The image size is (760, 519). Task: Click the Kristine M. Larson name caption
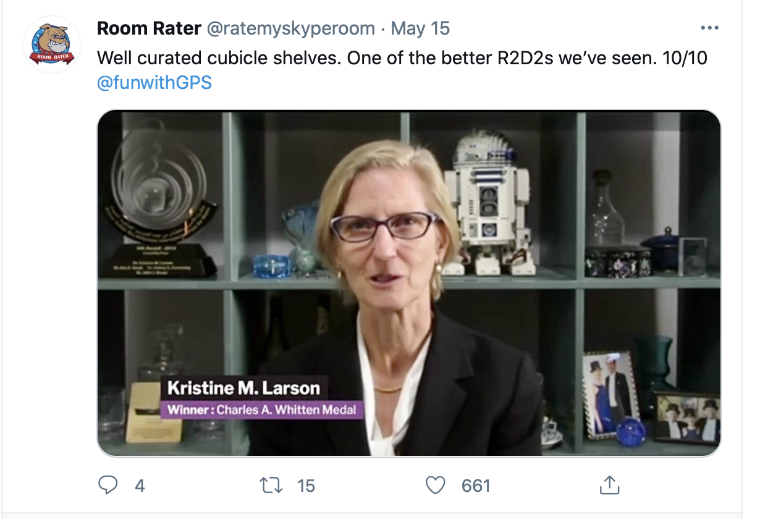click(243, 389)
